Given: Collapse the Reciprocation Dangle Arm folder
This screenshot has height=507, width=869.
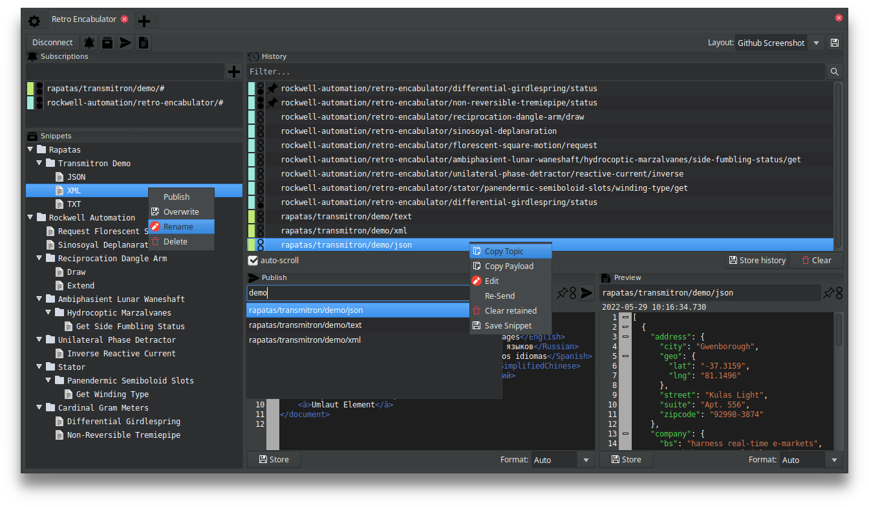Looking at the screenshot, I should tap(39, 258).
